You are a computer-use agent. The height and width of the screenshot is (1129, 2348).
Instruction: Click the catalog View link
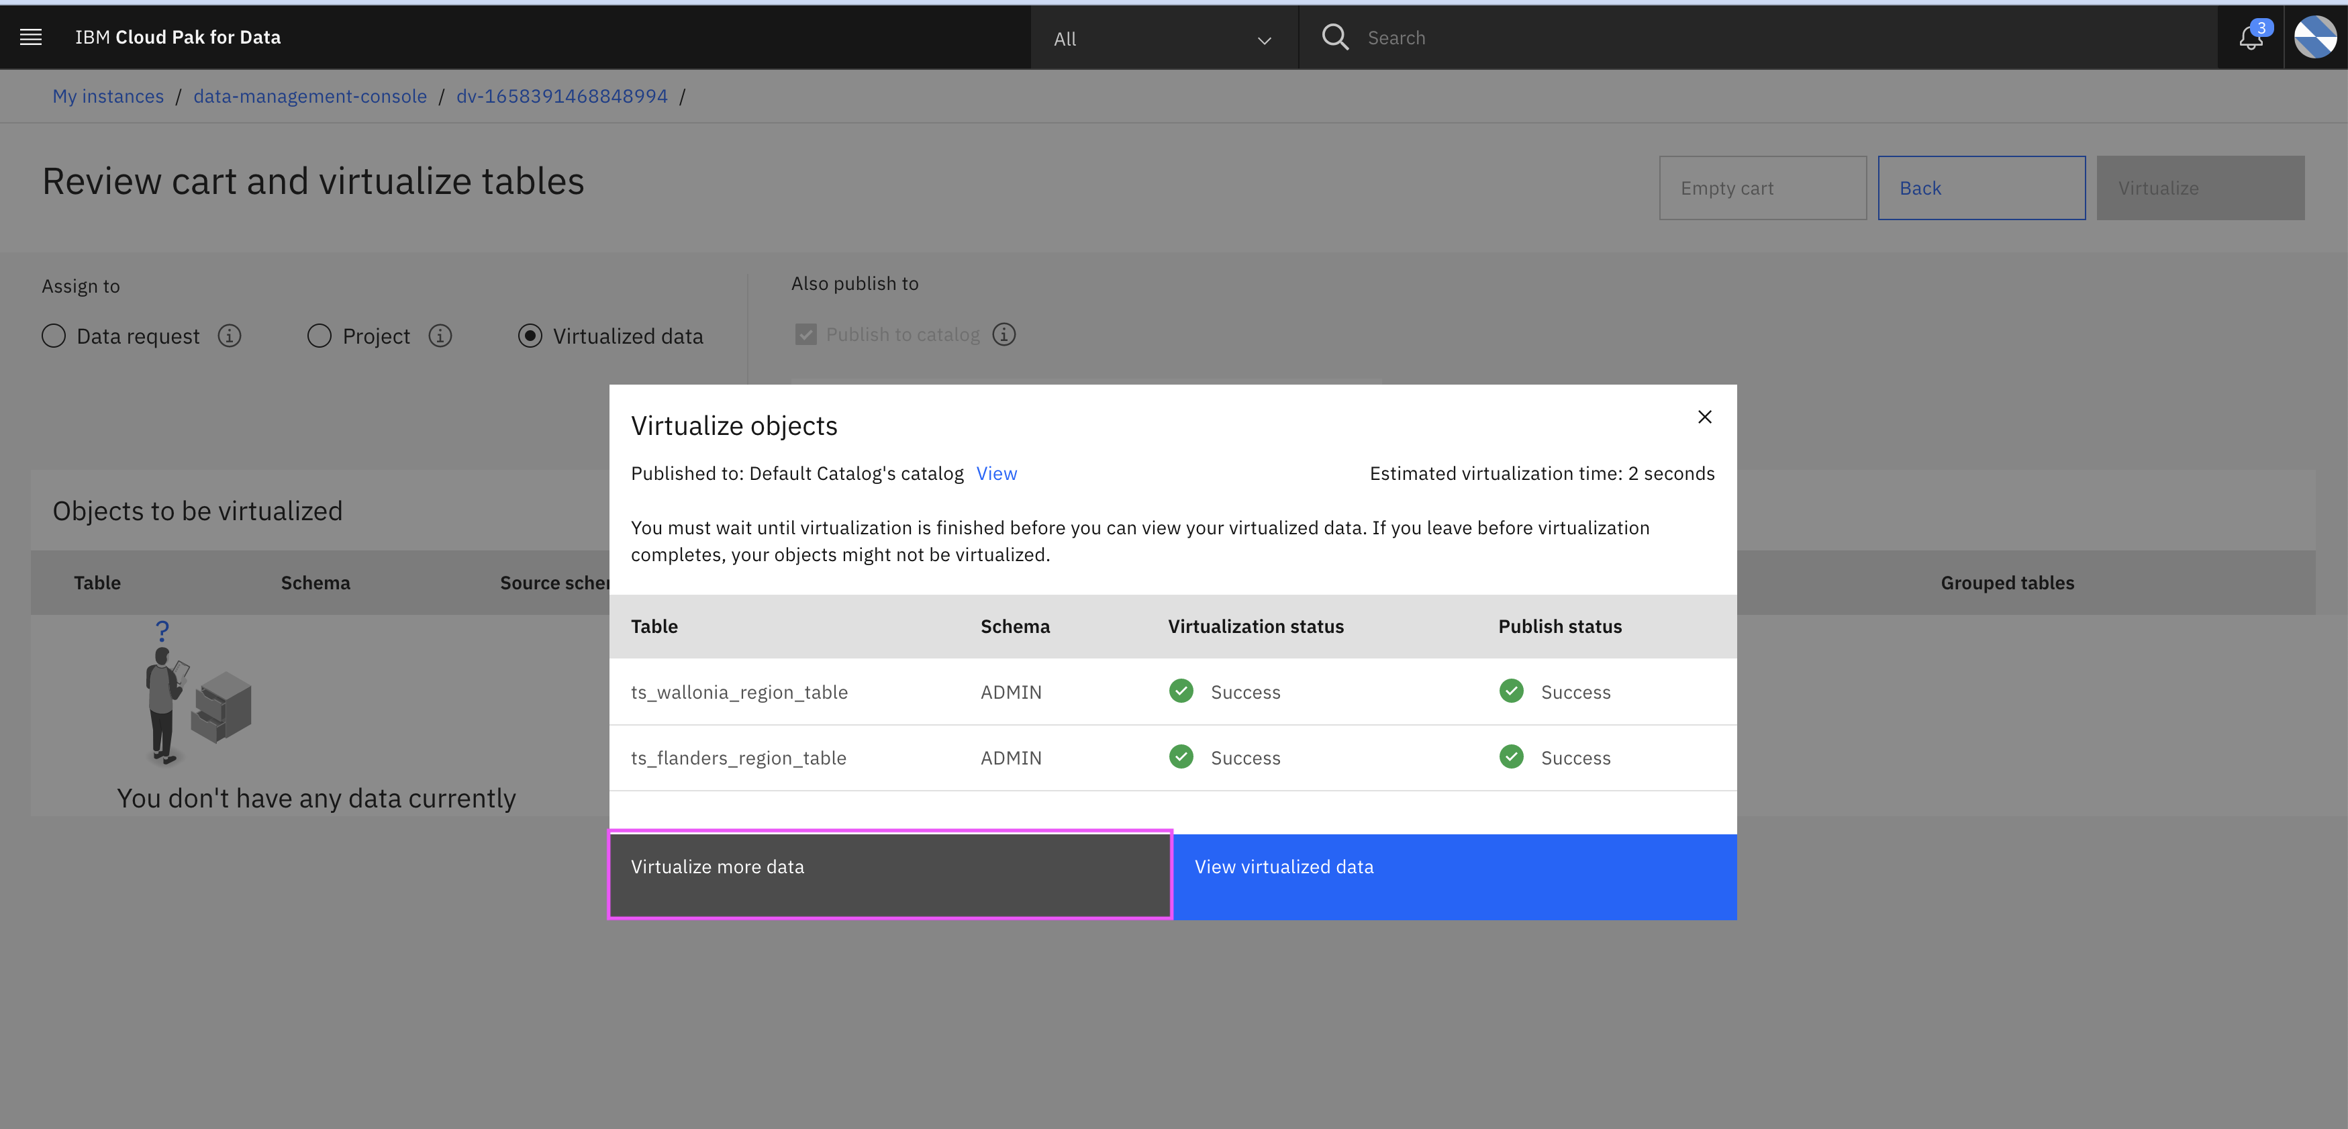(996, 473)
